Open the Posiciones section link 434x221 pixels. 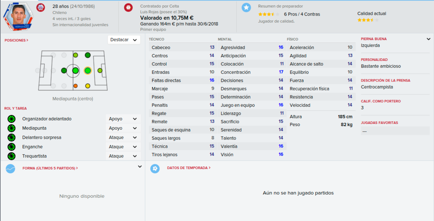click(17, 40)
